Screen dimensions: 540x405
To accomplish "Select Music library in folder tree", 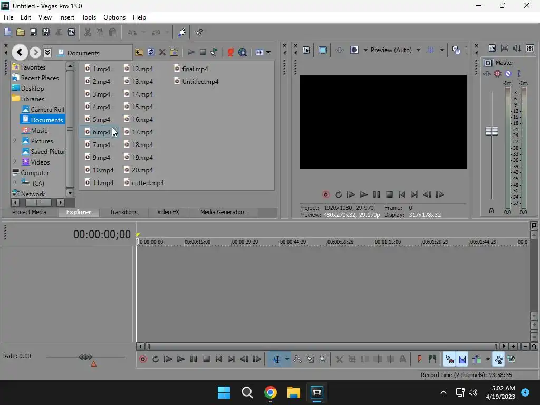I will coord(35,131).
